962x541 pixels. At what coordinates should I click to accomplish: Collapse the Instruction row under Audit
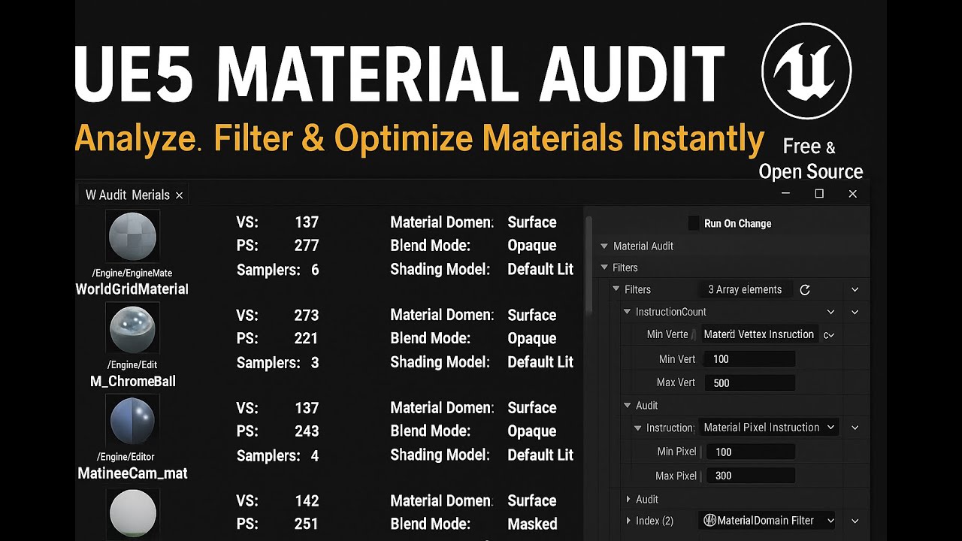point(639,428)
